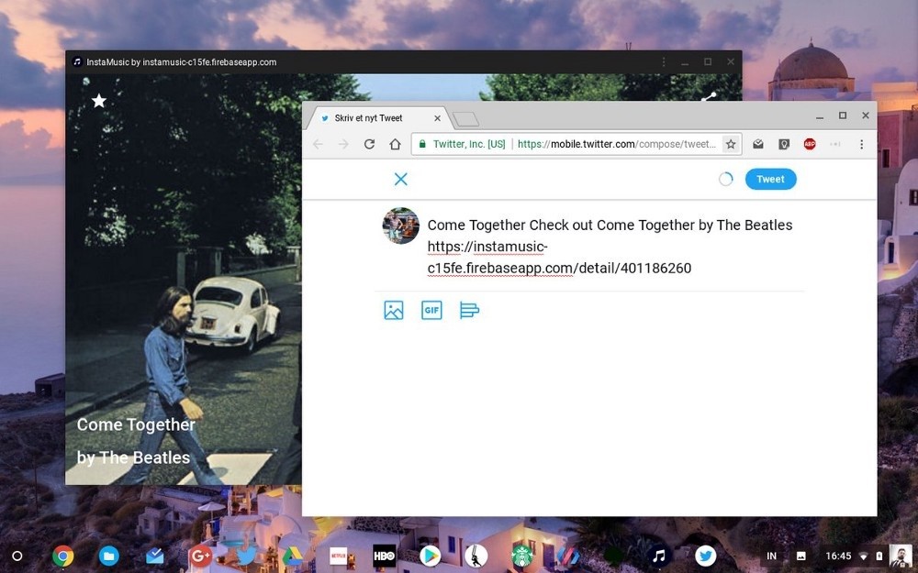This screenshot has width=918, height=573.
Task: Open the Adblock Plus extension
Action: pos(810,144)
